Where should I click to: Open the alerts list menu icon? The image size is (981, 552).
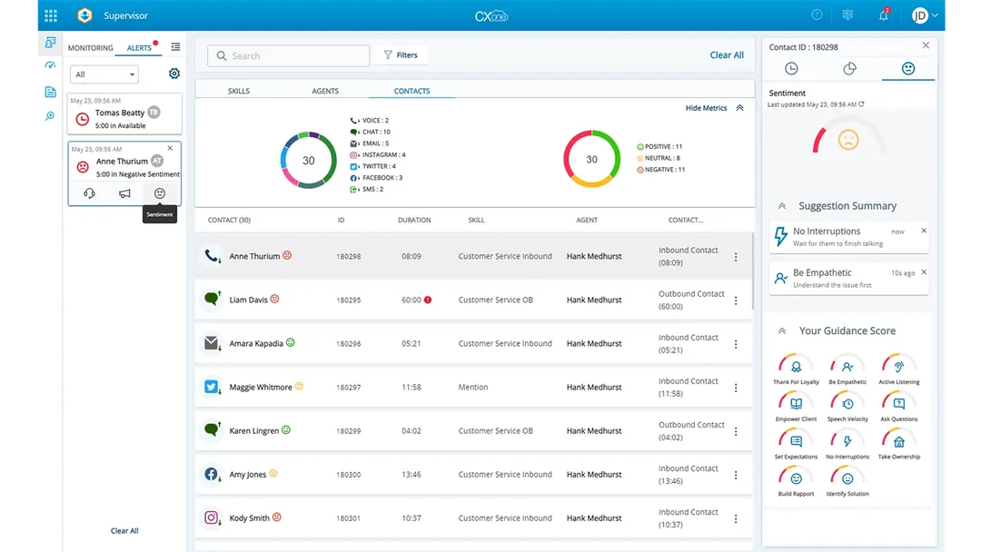(x=176, y=47)
